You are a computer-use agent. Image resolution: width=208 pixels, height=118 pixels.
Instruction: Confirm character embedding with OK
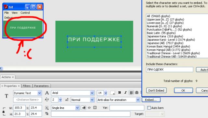click(183, 90)
